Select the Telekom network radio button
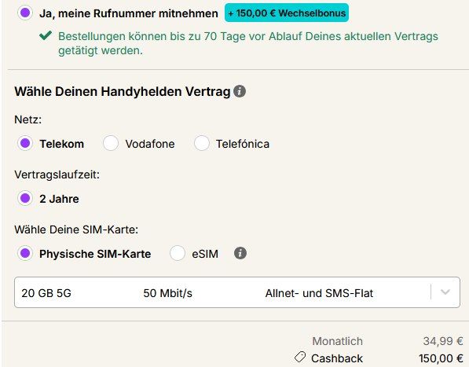 click(x=25, y=143)
